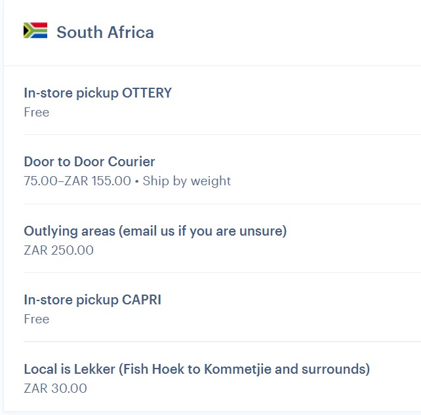The image size is (421, 415).
Task: Select the word OTTERY in first rate
Action: click(147, 93)
